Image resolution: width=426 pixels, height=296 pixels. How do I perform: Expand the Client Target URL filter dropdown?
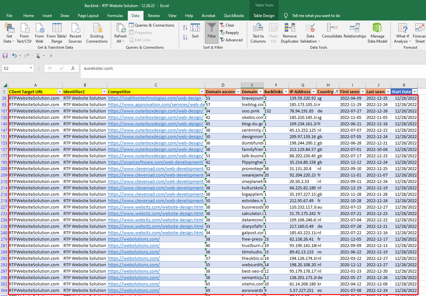[x=60, y=92]
